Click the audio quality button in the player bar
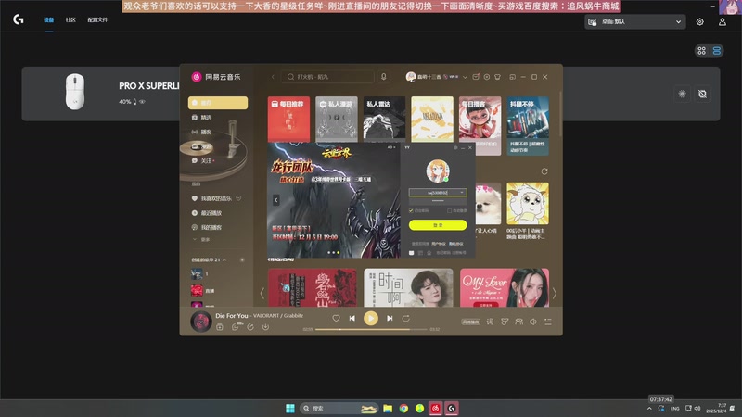Screen dimensions: 742x417 coord(470,322)
